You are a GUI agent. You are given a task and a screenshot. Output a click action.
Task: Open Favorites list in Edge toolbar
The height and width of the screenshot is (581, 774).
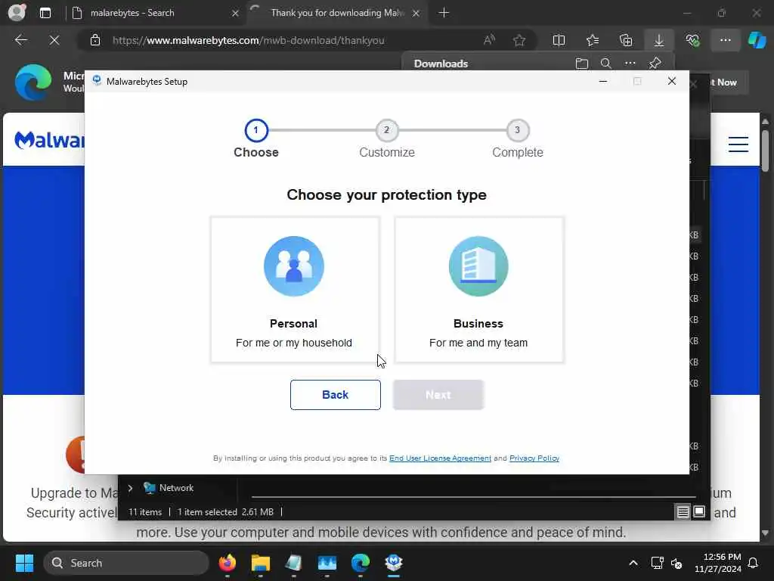point(593,40)
